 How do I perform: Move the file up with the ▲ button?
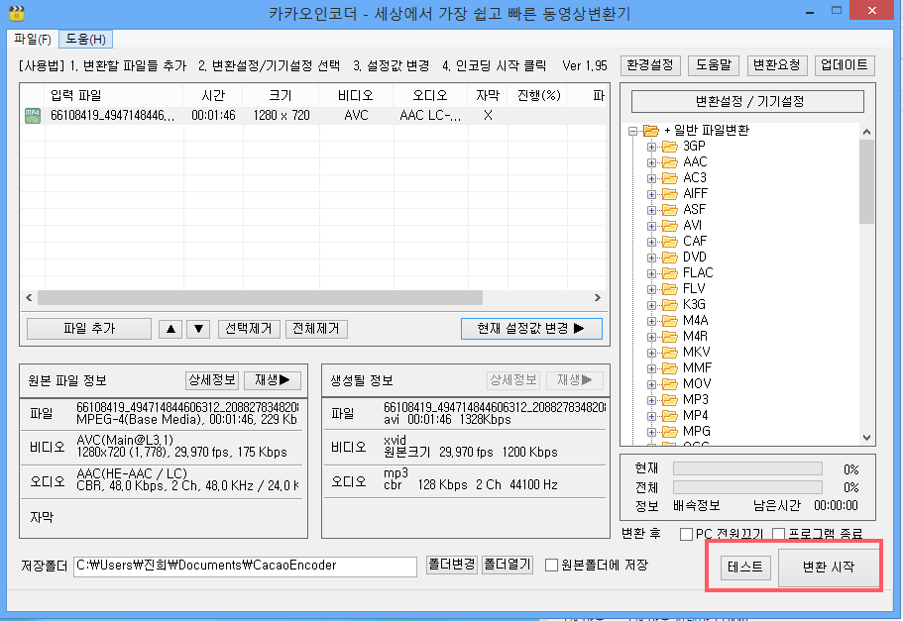[170, 329]
